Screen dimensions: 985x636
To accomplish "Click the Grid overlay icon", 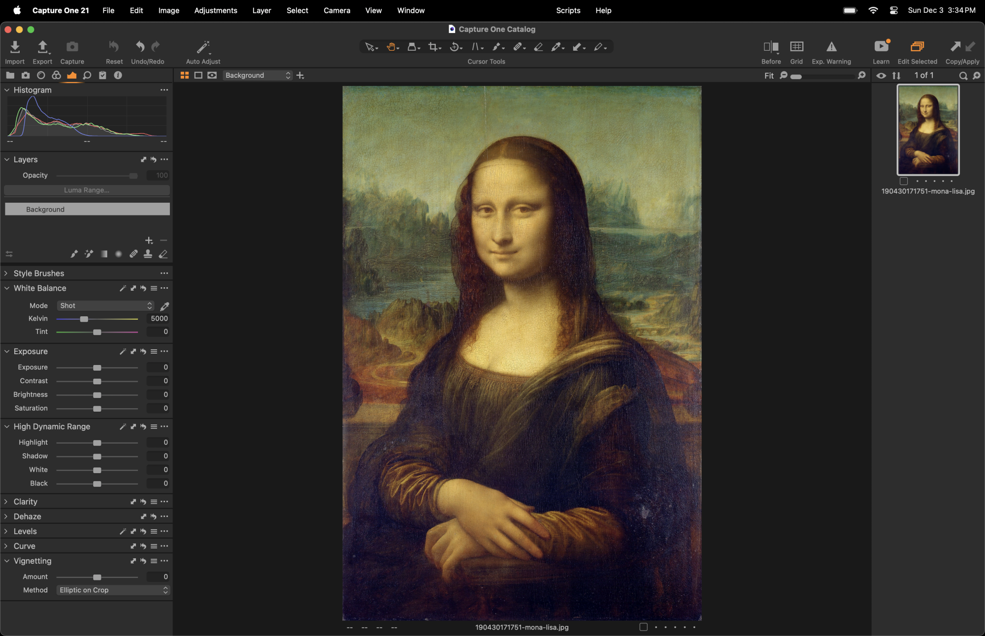I will (796, 47).
